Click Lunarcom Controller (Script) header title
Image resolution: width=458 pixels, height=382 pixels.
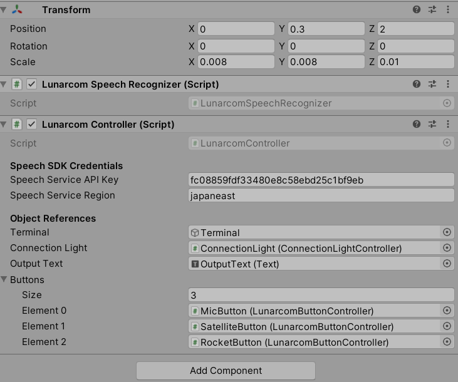click(108, 125)
